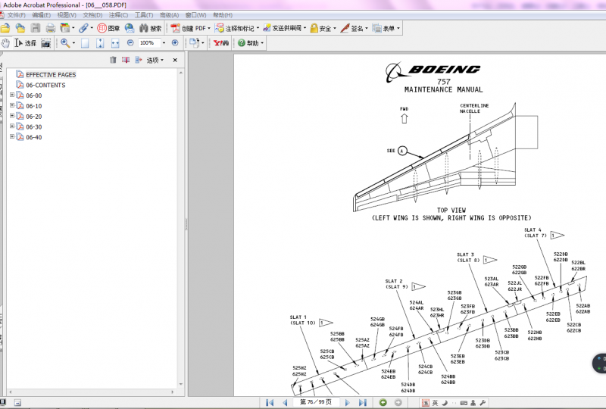606x409 pixels.
Task: Toggle the IME soft keyboard icon
Action: 464,403
